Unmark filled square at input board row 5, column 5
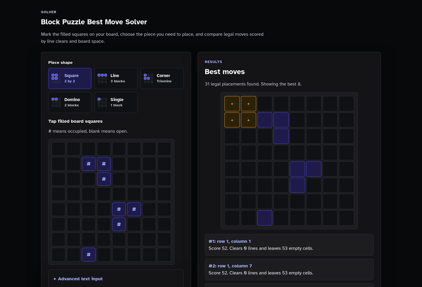The image size is (422, 287). [x=119, y=209]
